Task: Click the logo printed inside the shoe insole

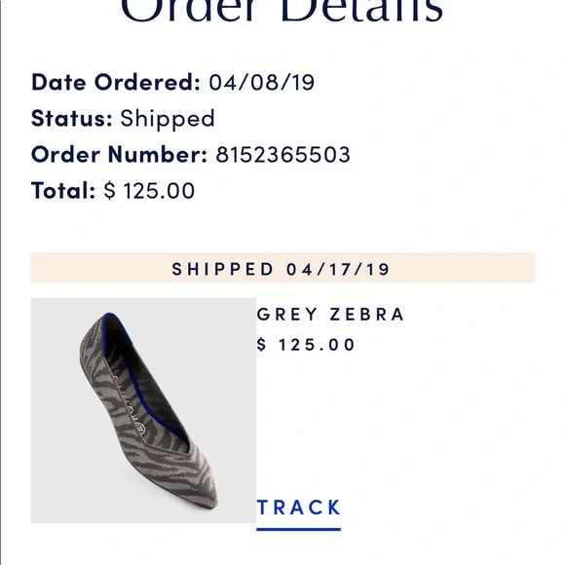Action: coord(140,428)
